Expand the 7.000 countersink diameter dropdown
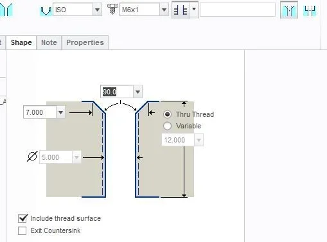This screenshot has height=242, width=327. point(60,112)
